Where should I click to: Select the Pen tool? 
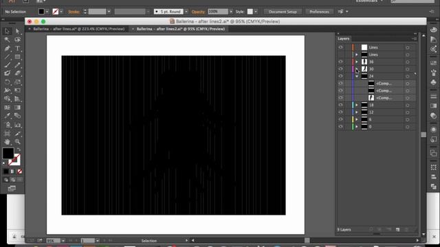click(8, 48)
